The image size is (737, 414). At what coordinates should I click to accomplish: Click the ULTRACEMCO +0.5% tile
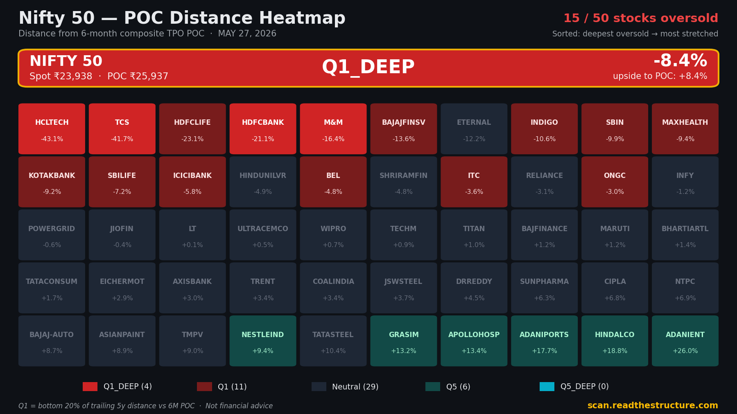263,235
